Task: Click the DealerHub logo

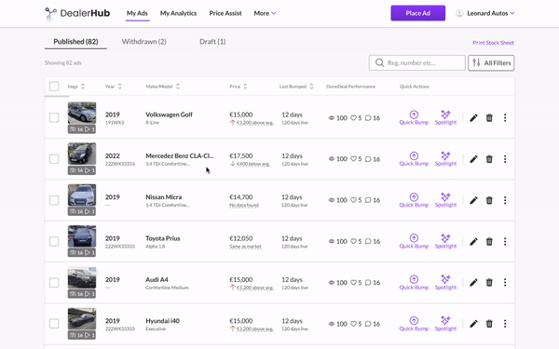Action: (x=77, y=13)
